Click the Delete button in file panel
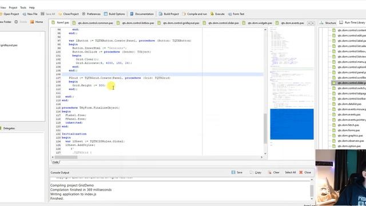Screen dimensions: 366x206 coord(21,22)
